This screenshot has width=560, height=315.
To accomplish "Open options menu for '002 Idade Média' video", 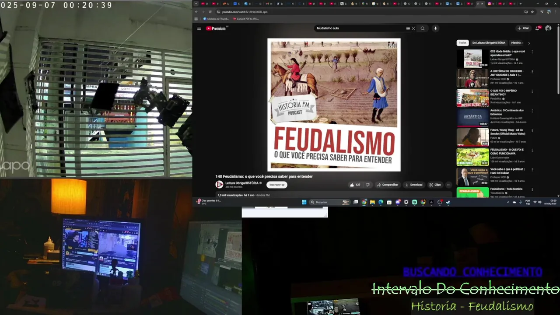I will tap(532, 52).
